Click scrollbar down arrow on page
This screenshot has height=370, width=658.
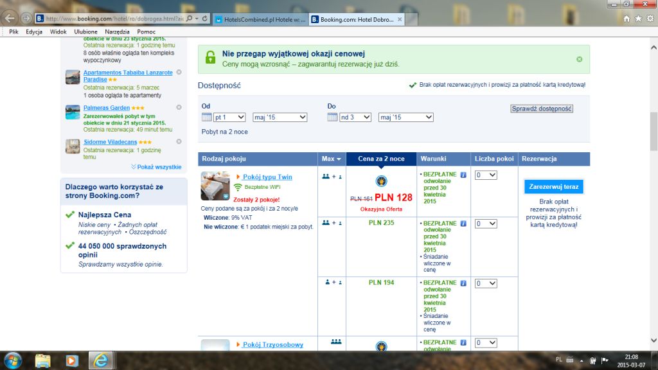(x=654, y=340)
